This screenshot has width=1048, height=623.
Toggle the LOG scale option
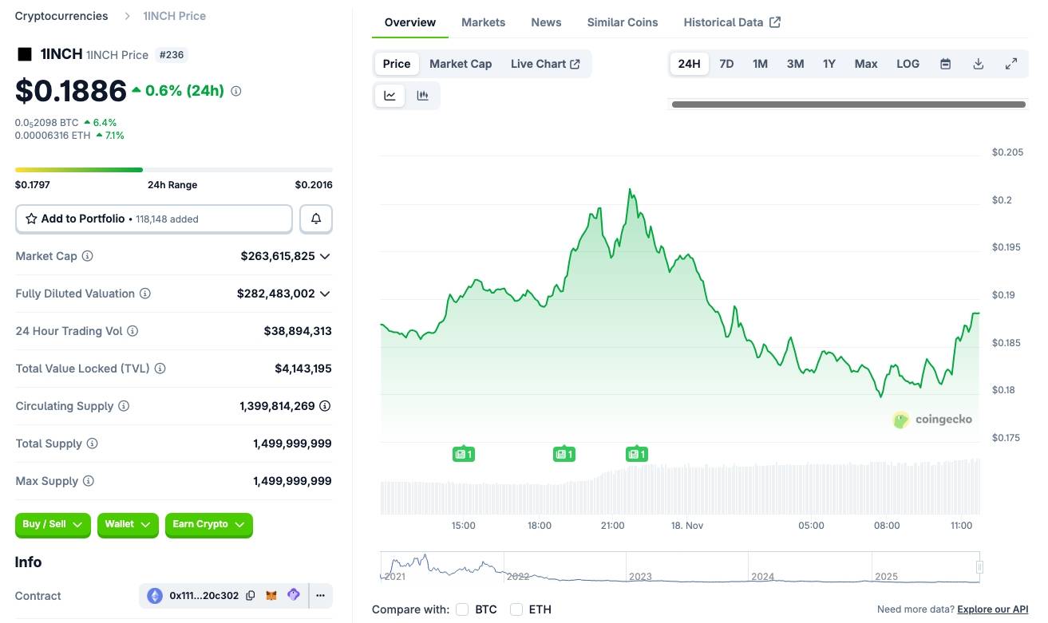pos(908,64)
